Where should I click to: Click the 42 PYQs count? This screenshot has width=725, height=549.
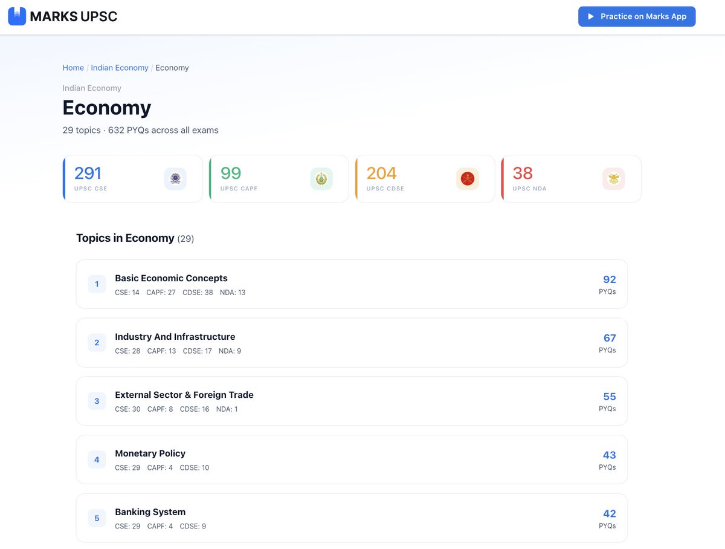[609, 514]
